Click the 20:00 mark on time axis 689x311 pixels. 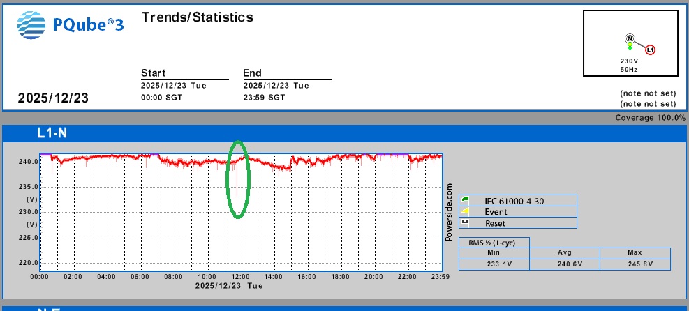[x=375, y=277]
